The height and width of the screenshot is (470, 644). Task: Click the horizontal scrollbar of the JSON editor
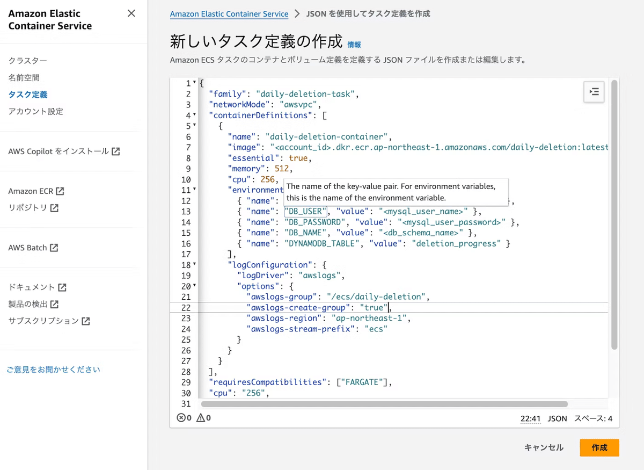coord(383,404)
